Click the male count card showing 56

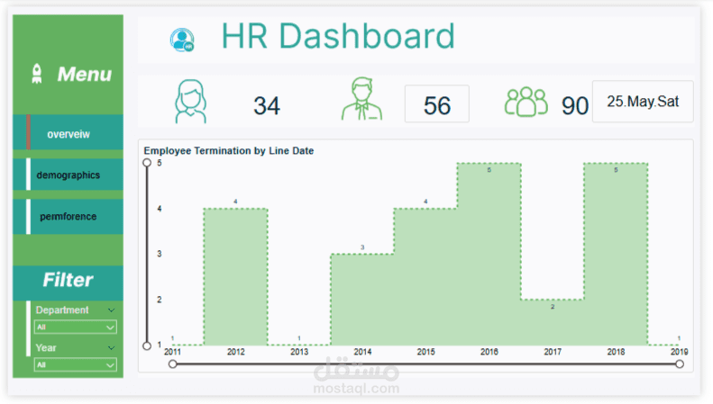pos(437,104)
